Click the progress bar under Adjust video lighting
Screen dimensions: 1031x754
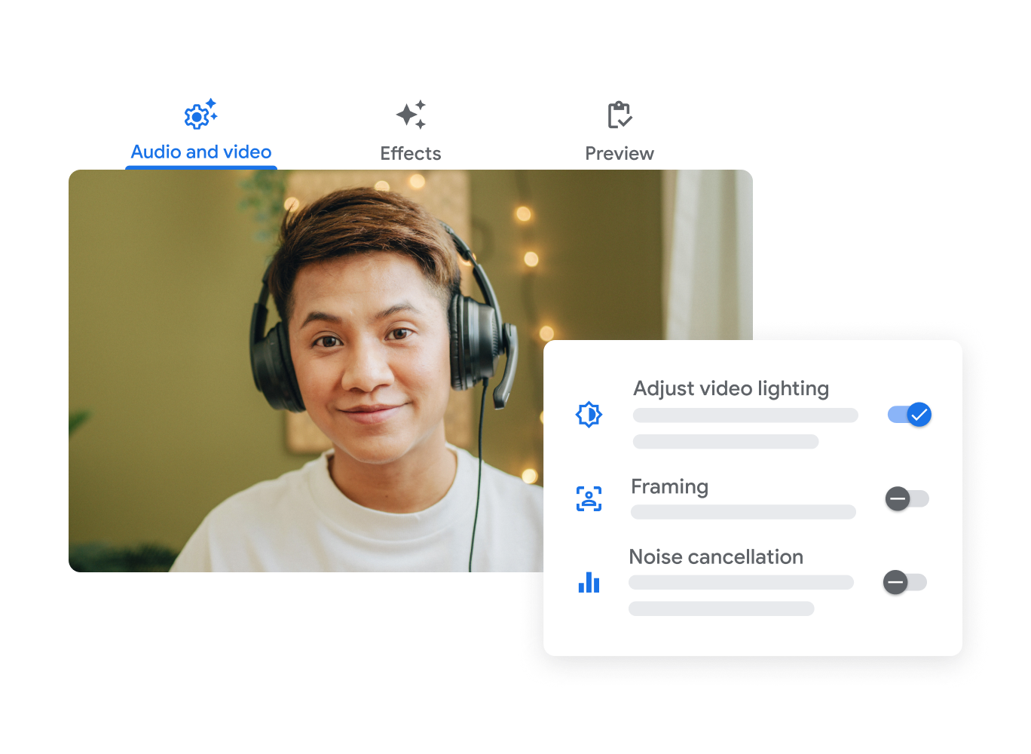[745, 415]
